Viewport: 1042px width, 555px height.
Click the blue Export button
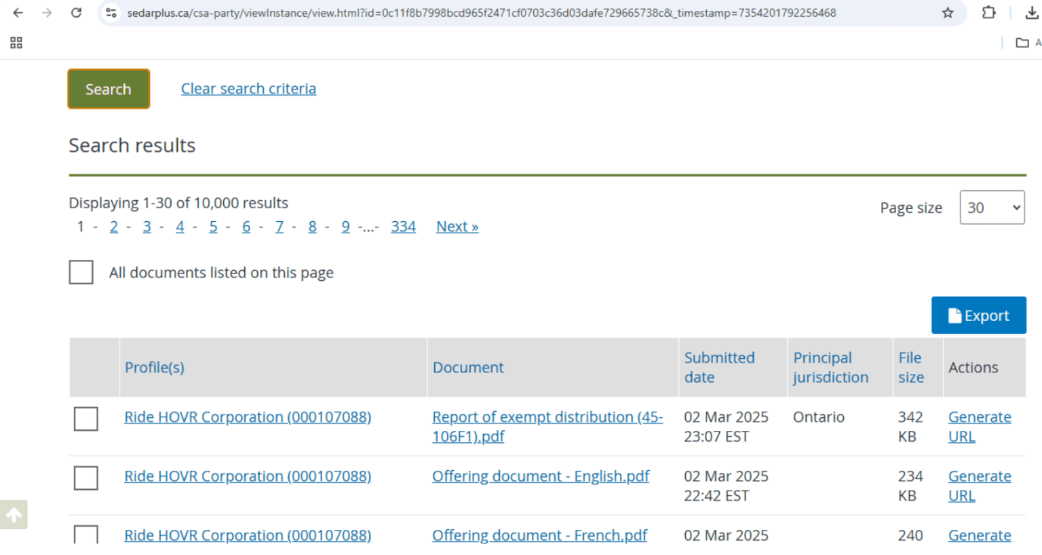(978, 315)
